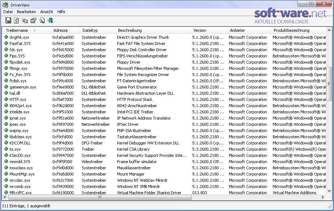The height and width of the screenshot is (211, 334).
Task: Click the green icon beside fdc.sys
Action: pos(6,49)
